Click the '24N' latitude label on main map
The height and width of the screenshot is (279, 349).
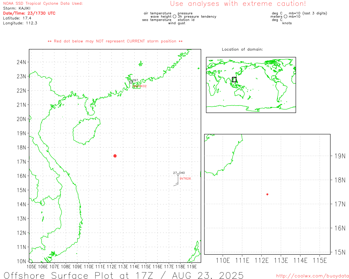click(21, 62)
